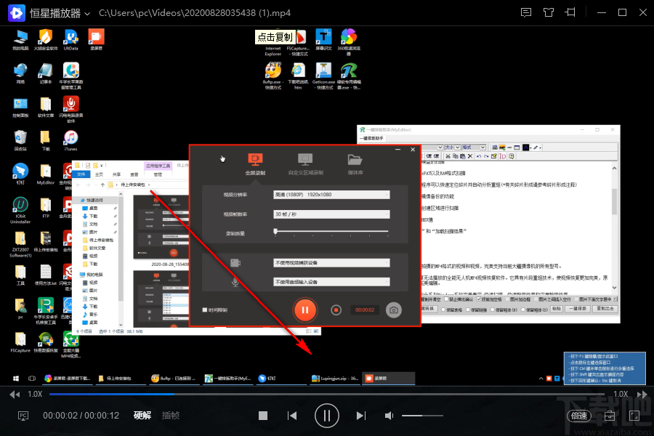Viewport: 654px width, 436px height.
Task: Open the feedback message icon in title bar
Action: 526,12
